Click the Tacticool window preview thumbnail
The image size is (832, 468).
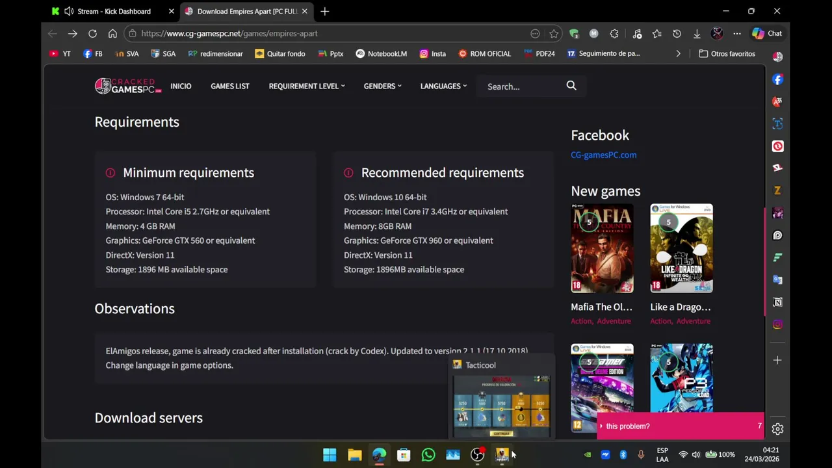501,406
